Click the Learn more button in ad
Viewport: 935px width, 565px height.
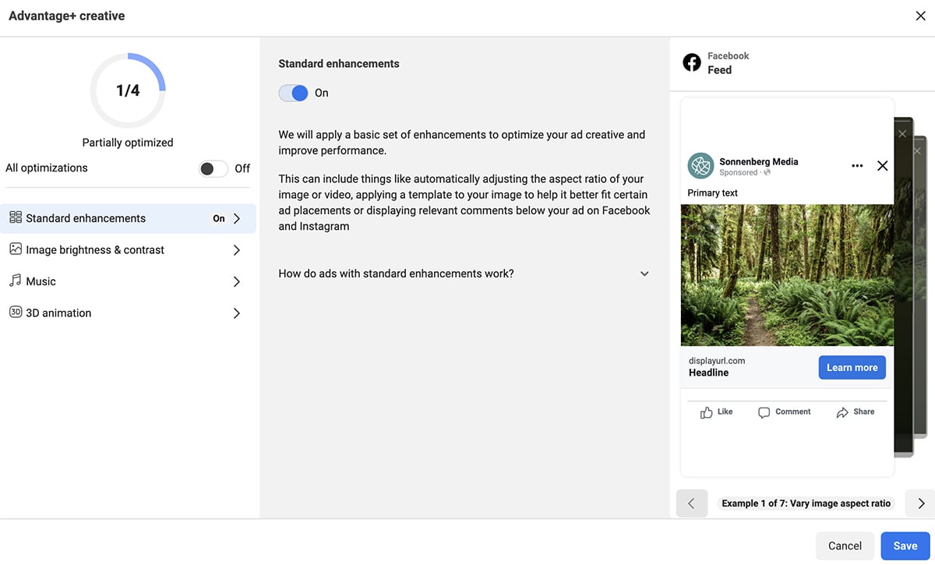pyautogui.click(x=852, y=367)
